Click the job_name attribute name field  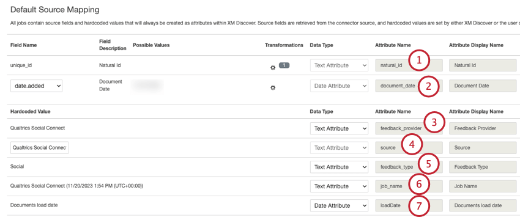coord(409,186)
